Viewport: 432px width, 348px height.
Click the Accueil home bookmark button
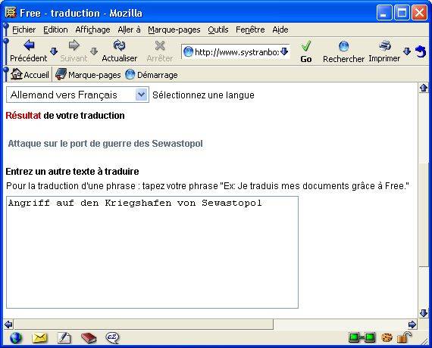[30, 75]
